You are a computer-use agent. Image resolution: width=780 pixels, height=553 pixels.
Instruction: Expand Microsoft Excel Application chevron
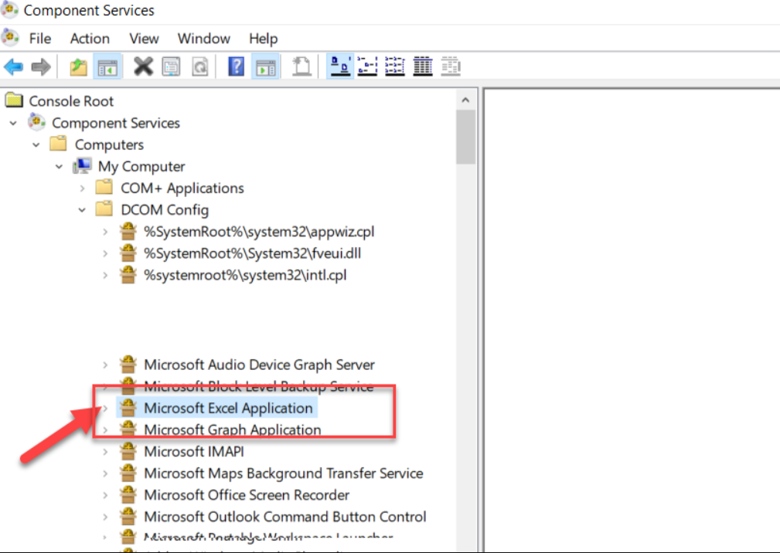point(105,409)
